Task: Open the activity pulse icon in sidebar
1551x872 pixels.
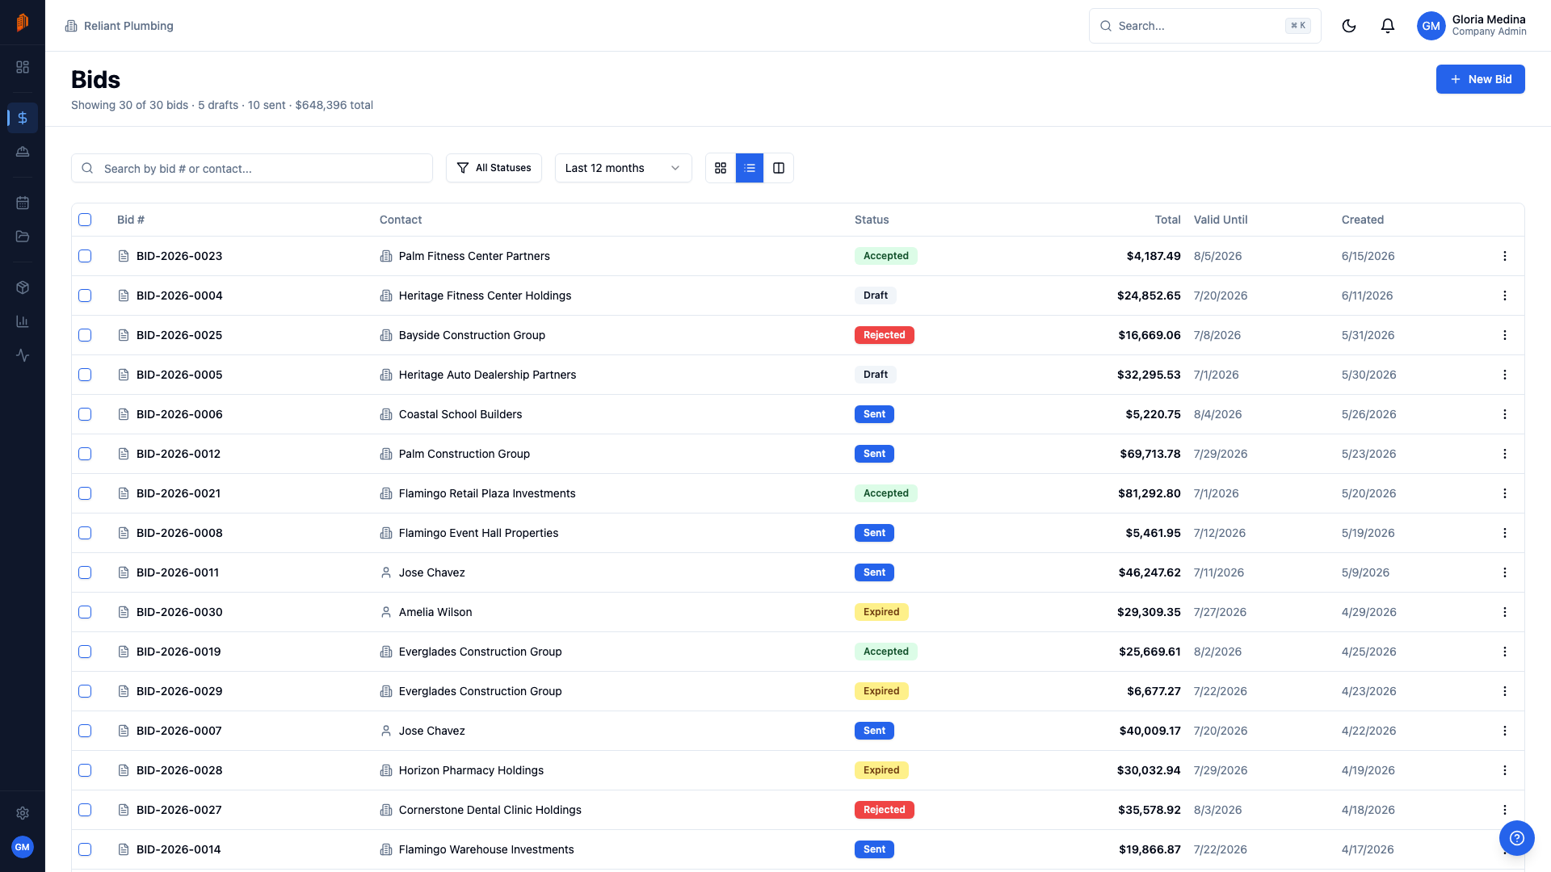Action: [23, 355]
